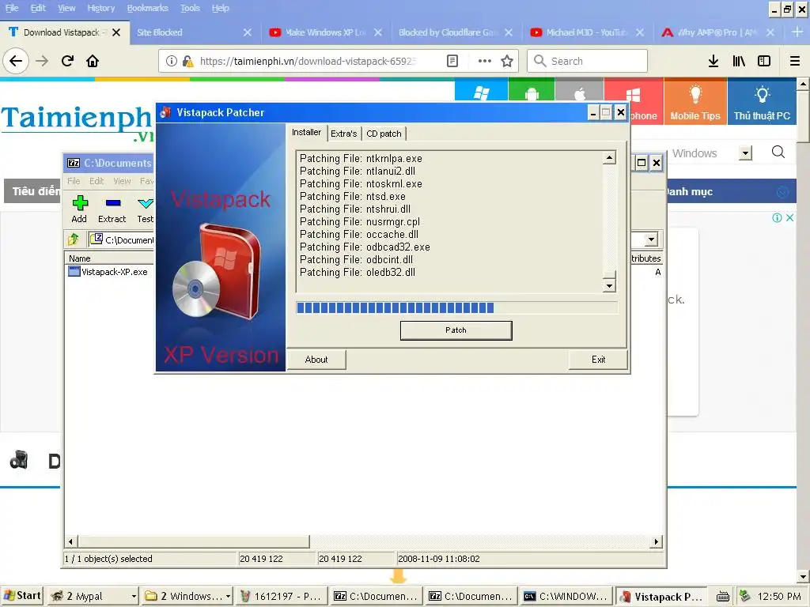Go up one folder in 7-Zip
The width and height of the screenshot is (810, 607).
[74, 239]
